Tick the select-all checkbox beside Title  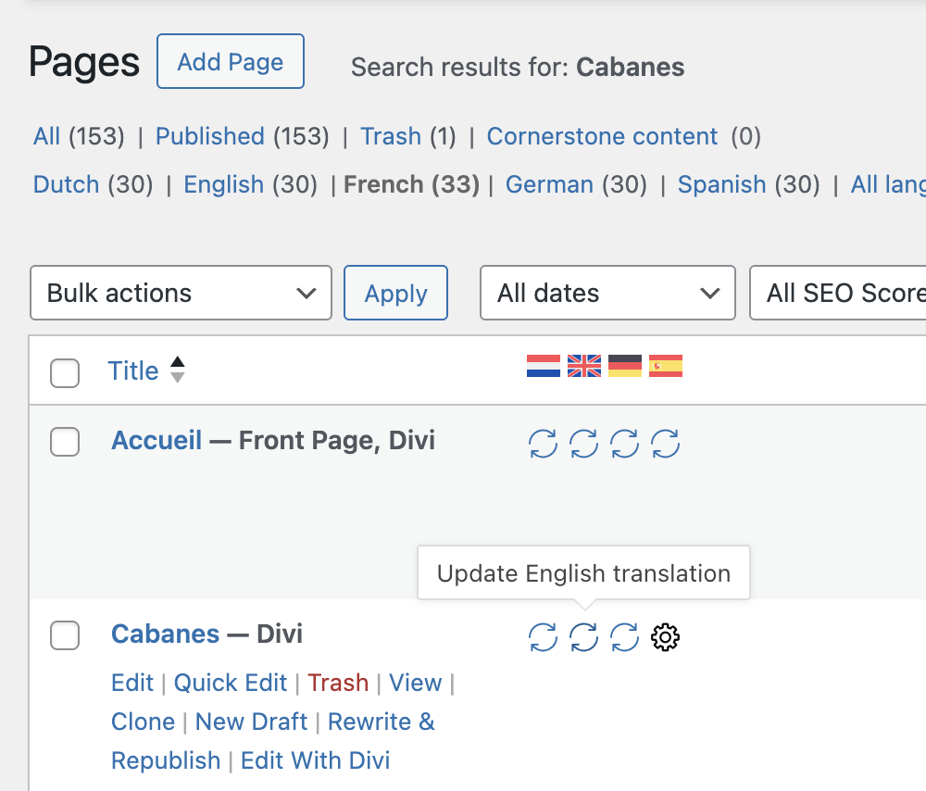pyautogui.click(x=65, y=373)
